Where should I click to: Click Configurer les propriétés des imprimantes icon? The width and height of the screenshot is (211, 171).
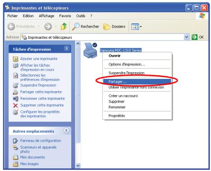pos(15,112)
